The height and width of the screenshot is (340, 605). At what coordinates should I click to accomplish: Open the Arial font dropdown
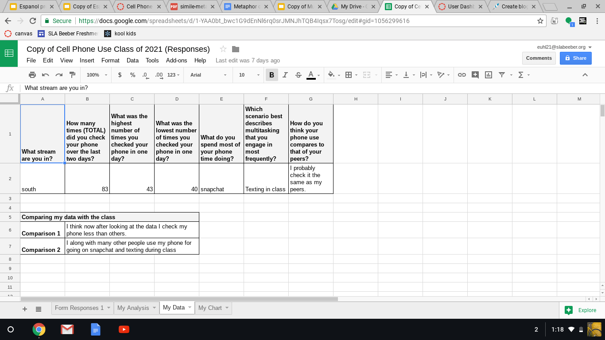208,75
